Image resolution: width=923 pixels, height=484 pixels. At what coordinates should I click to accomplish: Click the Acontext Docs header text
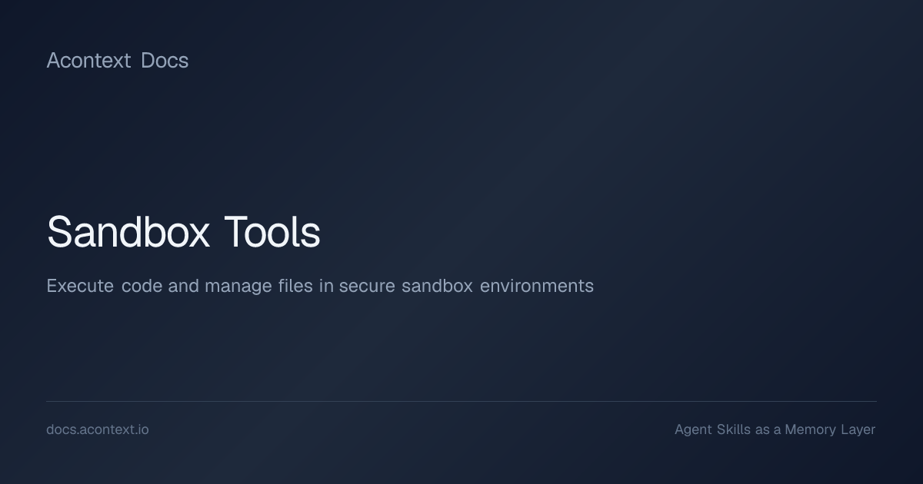pos(118,61)
